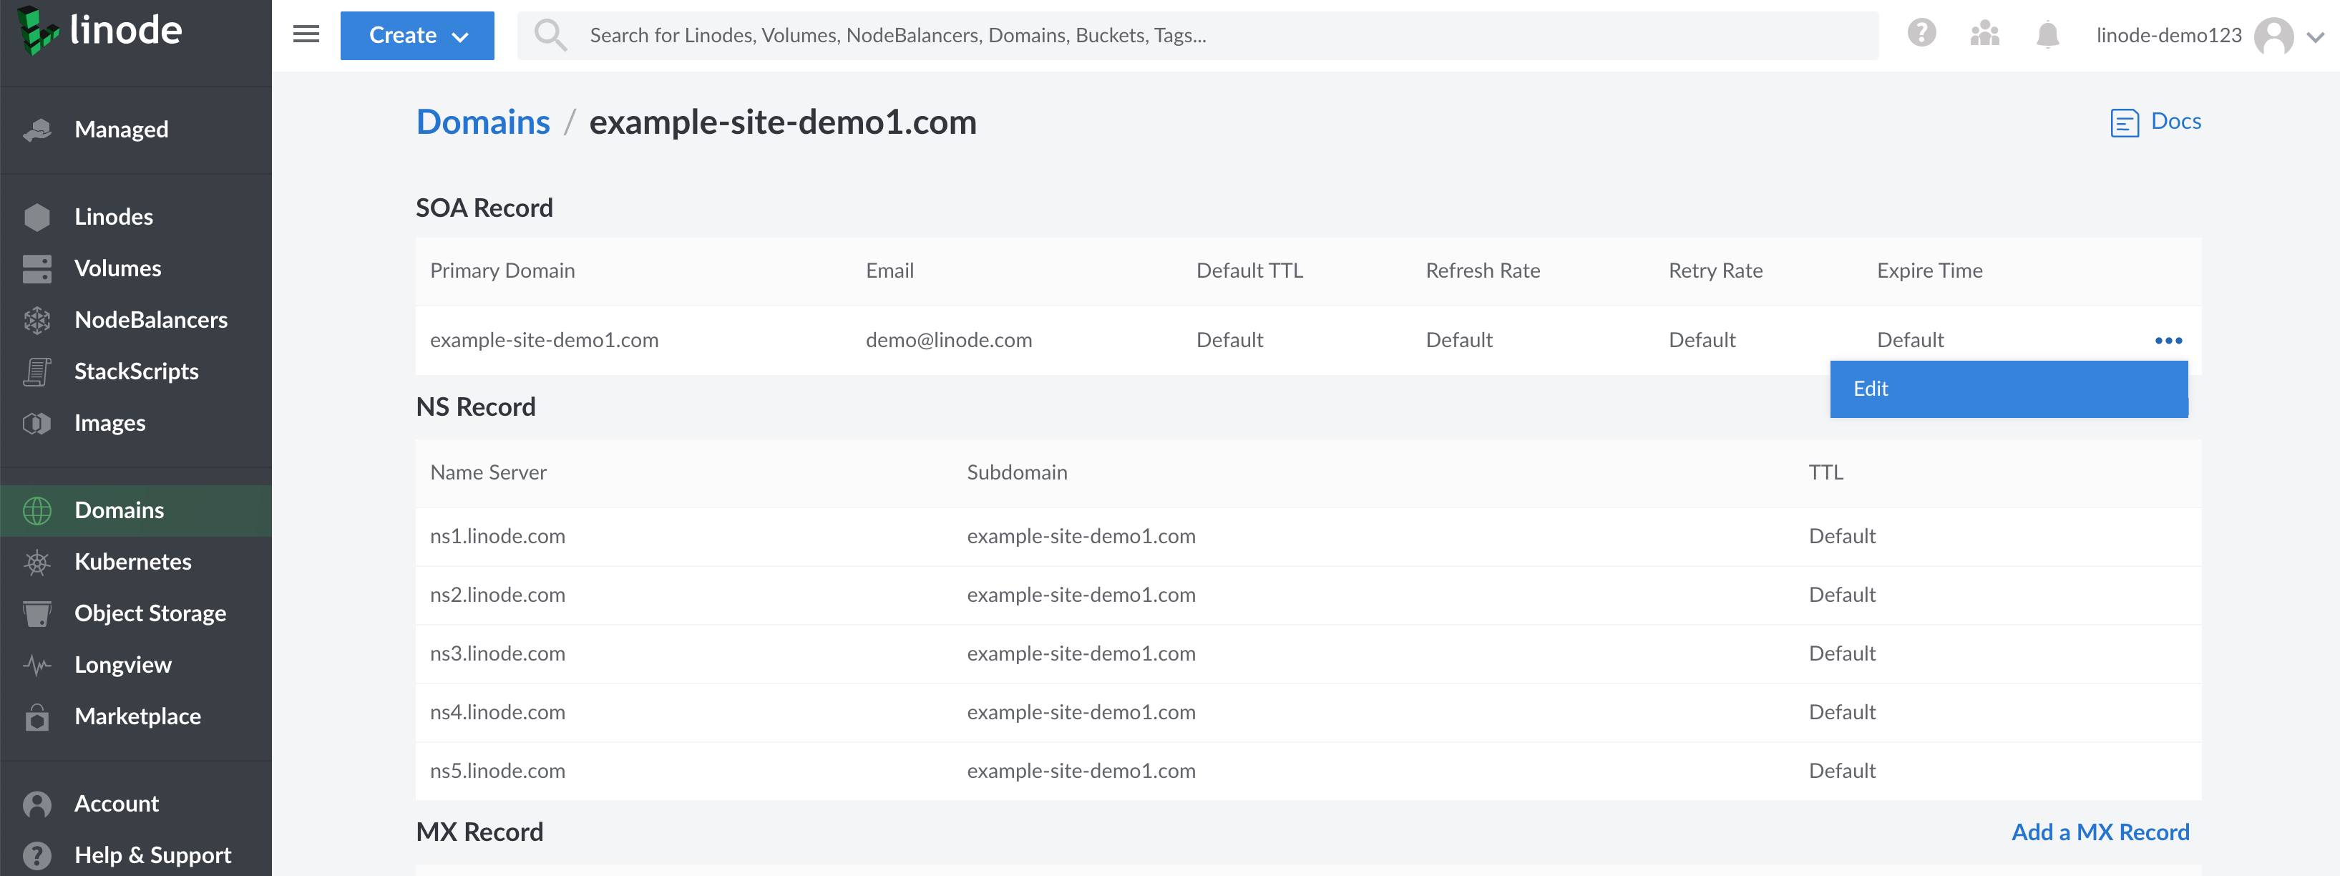
Task: Open the help question mark icon
Action: point(1921,34)
